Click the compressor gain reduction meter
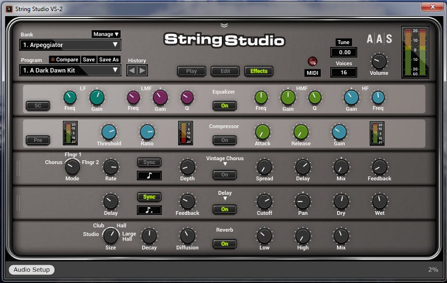The width and height of the screenshot is (447, 283). tap(186, 133)
